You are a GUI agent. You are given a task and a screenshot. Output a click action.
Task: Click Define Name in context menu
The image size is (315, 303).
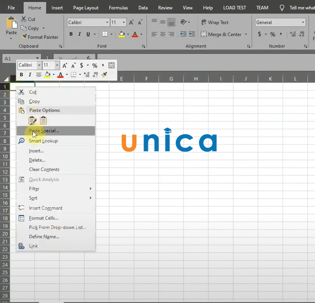pos(56,236)
